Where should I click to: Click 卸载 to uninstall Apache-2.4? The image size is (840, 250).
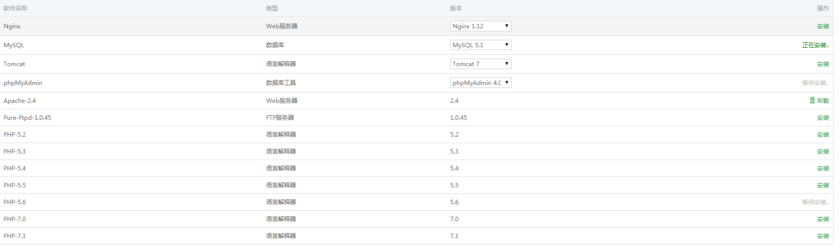click(x=823, y=101)
